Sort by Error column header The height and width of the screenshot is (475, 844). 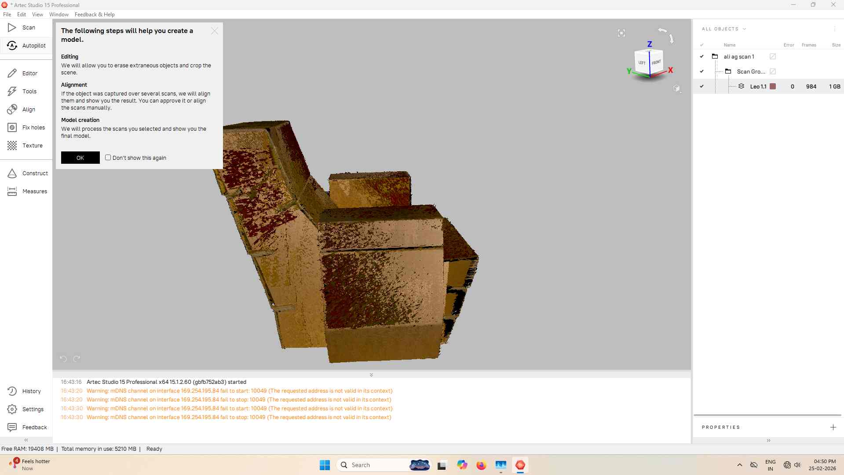coord(789,45)
